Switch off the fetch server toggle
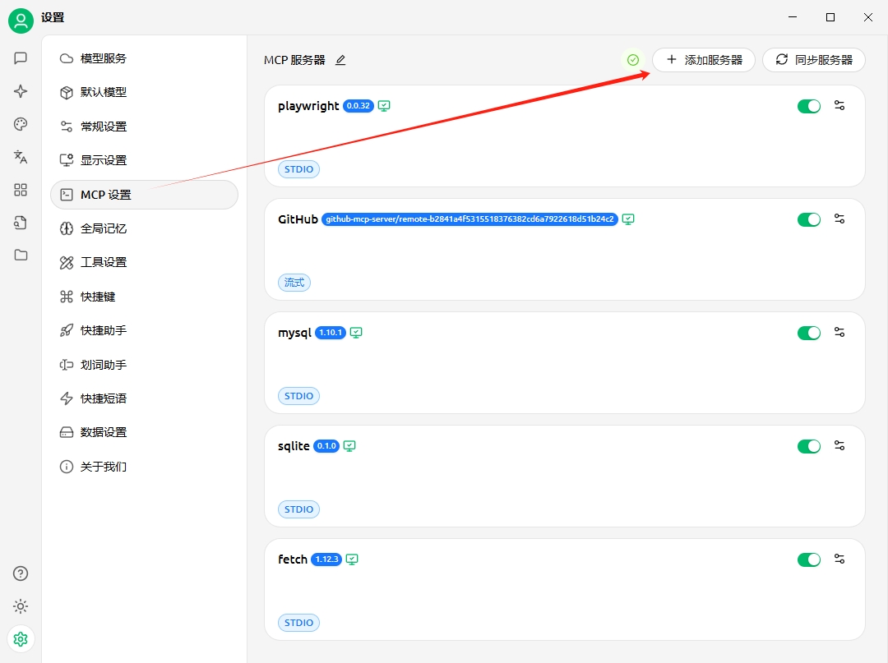 tap(809, 559)
